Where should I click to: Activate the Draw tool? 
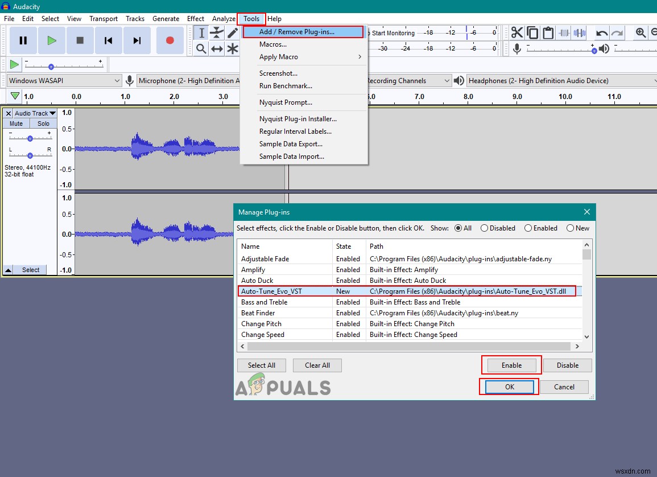pos(233,32)
